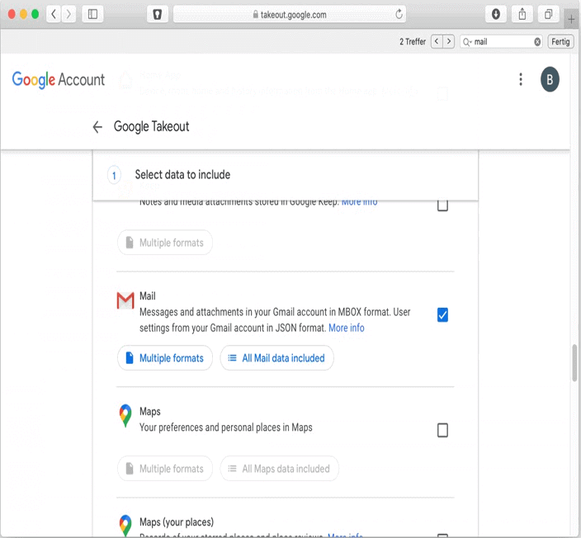Return using the Google Takeout back arrow
581x538 pixels.
[97, 127]
